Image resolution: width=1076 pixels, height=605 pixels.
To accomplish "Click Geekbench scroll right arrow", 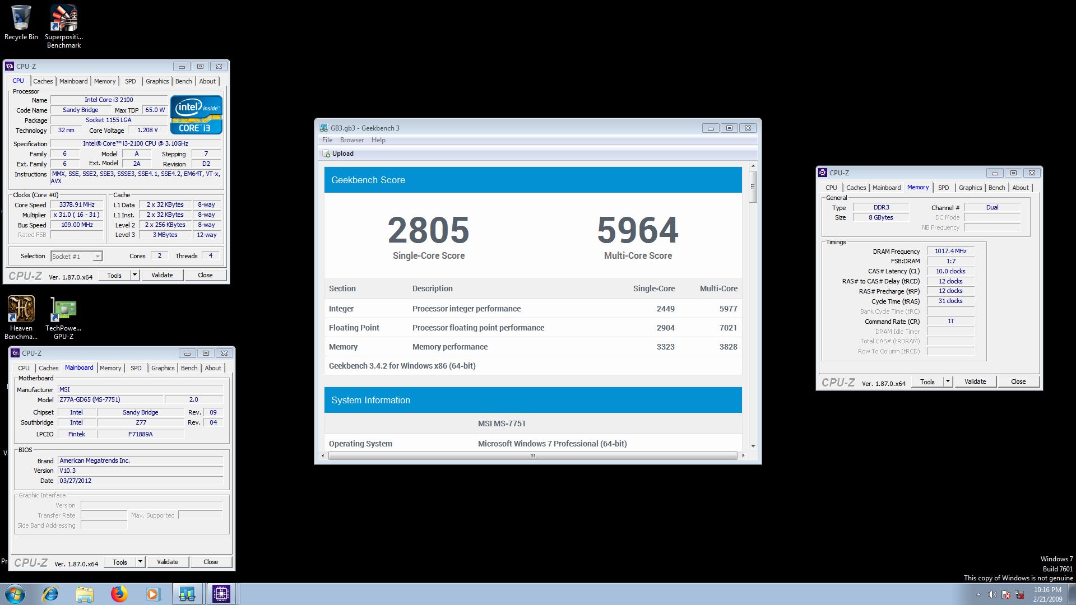I will coord(744,455).
